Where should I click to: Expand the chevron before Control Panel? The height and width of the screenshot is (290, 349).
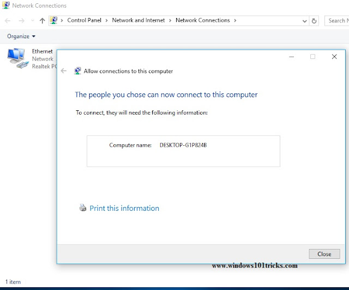point(62,21)
